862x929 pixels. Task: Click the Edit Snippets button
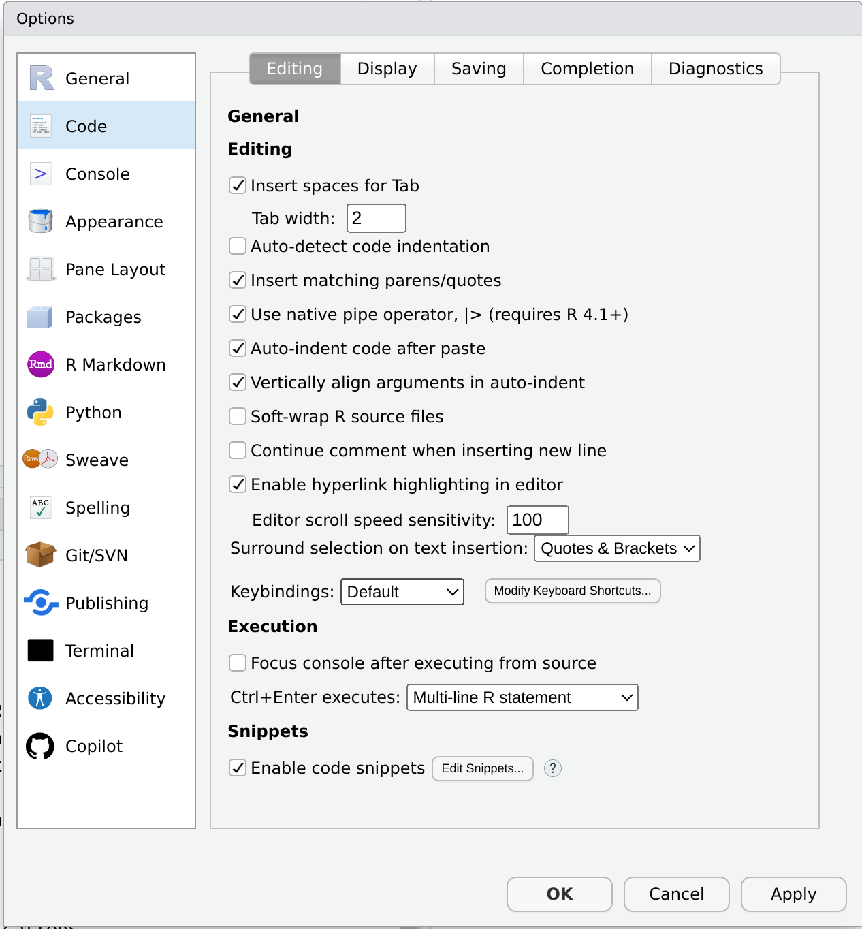[x=482, y=768]
